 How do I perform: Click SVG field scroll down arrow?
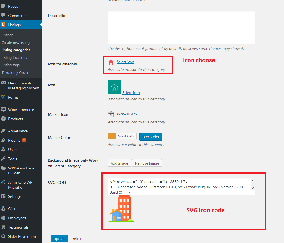[x=252, y=188]
